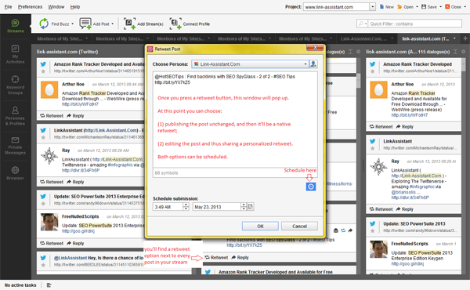Click the Add Stream(s) toolbar button

click(143, 24)
